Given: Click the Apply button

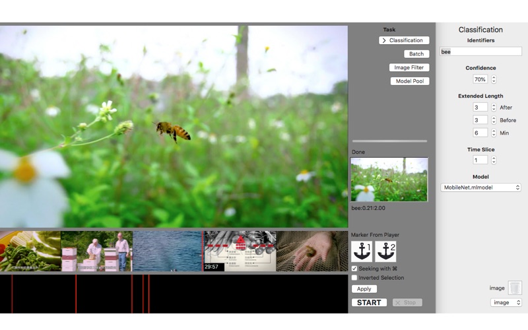Looking at the screenshot, I should click(364, 289).
